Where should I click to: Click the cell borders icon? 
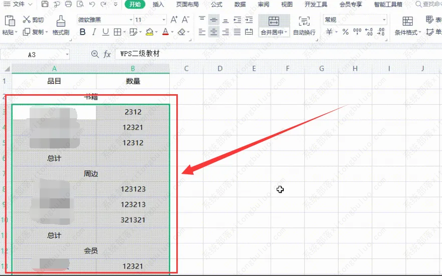tap(117, 32)
